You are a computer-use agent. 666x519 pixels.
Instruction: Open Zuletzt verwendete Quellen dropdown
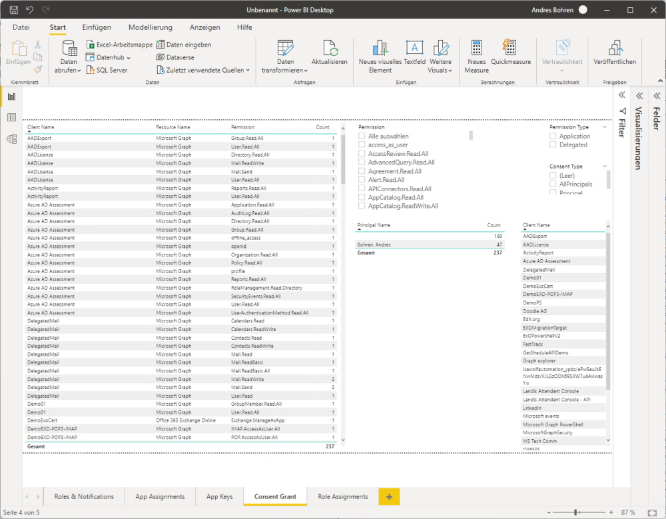click(x=248, y=71)
